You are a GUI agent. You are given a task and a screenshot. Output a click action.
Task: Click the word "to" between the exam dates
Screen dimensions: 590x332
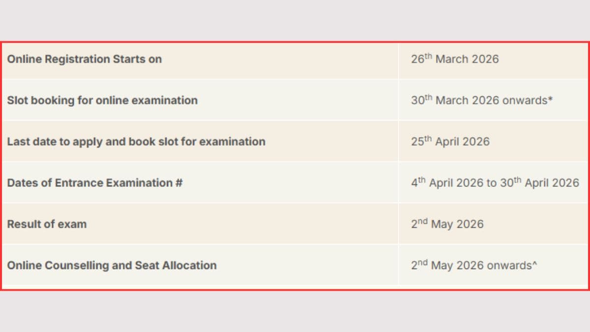pyautogui.click(x=492, y=183)
